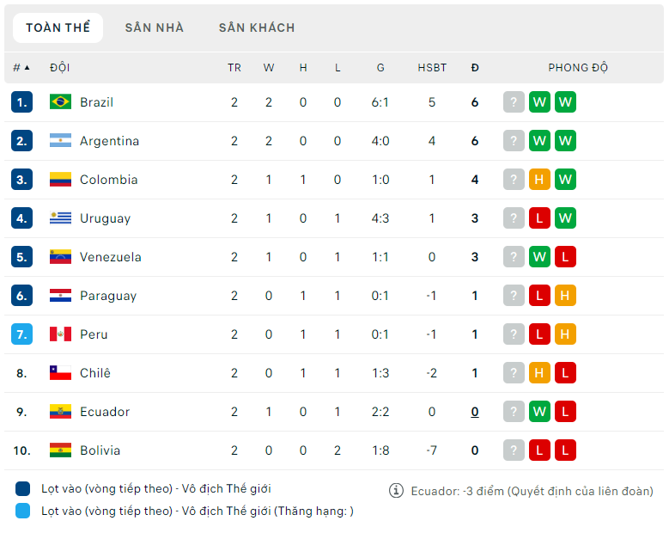669x533 pixels.
Task: Click the Bolivia flag icon
Action: [x=60, y=450]
